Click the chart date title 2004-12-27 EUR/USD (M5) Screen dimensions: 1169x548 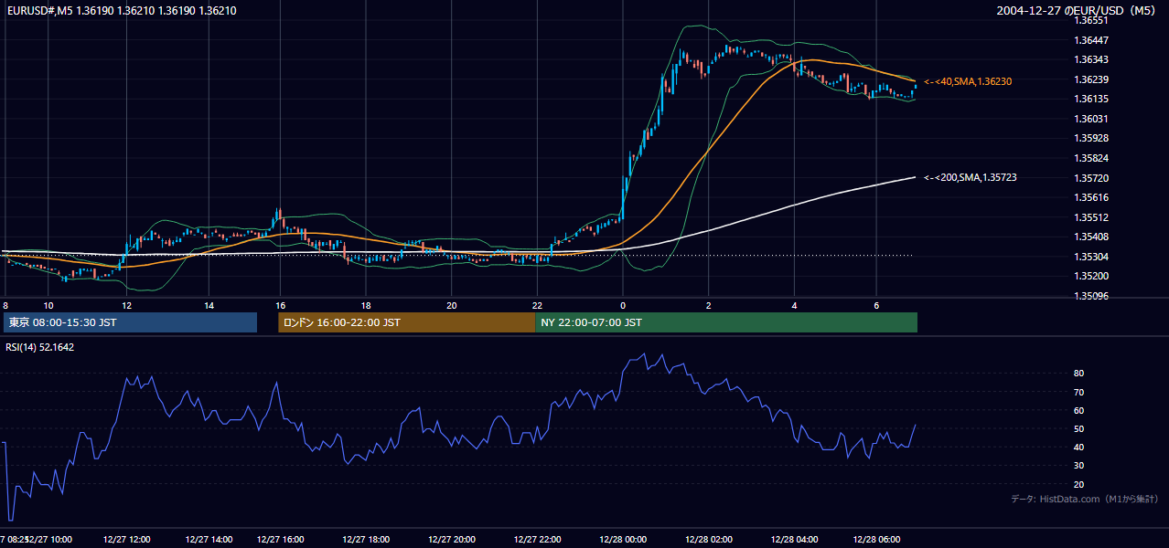point(1078,11)
